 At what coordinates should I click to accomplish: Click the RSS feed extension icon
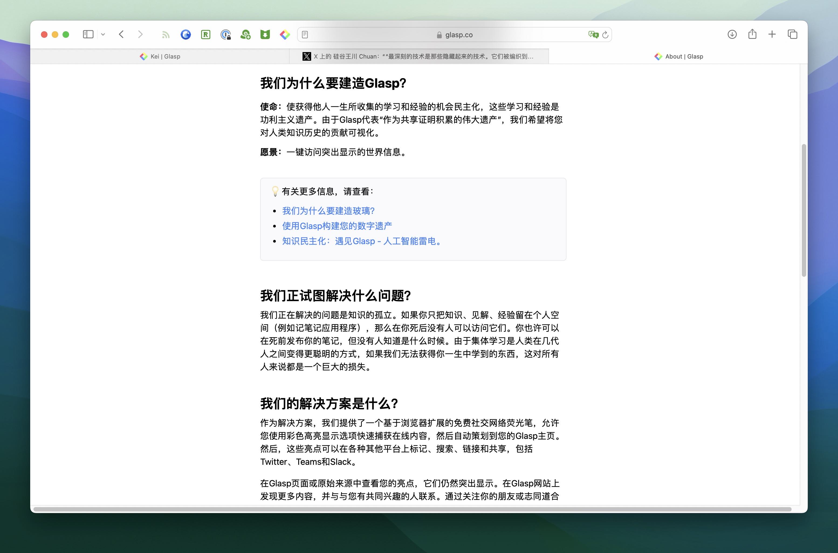[166, 35]
